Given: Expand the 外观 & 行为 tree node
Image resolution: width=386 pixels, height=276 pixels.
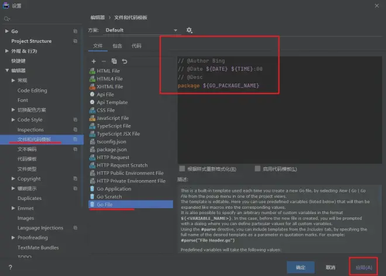Looking at the screenshot, I should coord(6,51).
